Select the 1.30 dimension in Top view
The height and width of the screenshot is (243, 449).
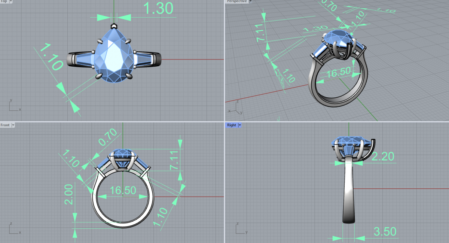(158, 9)
